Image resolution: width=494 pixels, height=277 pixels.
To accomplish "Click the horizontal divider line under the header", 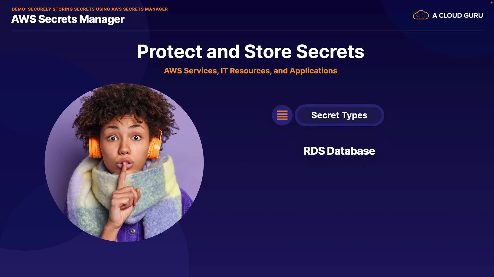I will pos(247,31).
